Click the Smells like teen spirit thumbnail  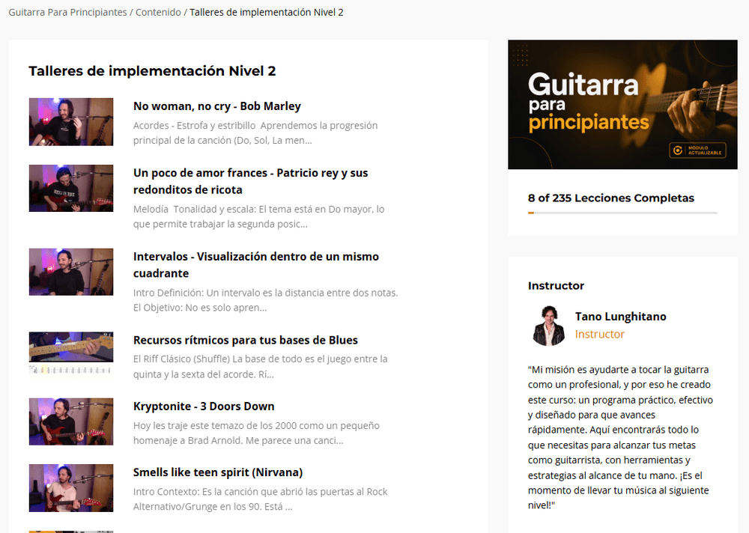(71, 487)
